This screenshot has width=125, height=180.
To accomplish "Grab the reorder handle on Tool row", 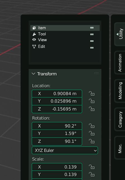I will tap(92, 34).
